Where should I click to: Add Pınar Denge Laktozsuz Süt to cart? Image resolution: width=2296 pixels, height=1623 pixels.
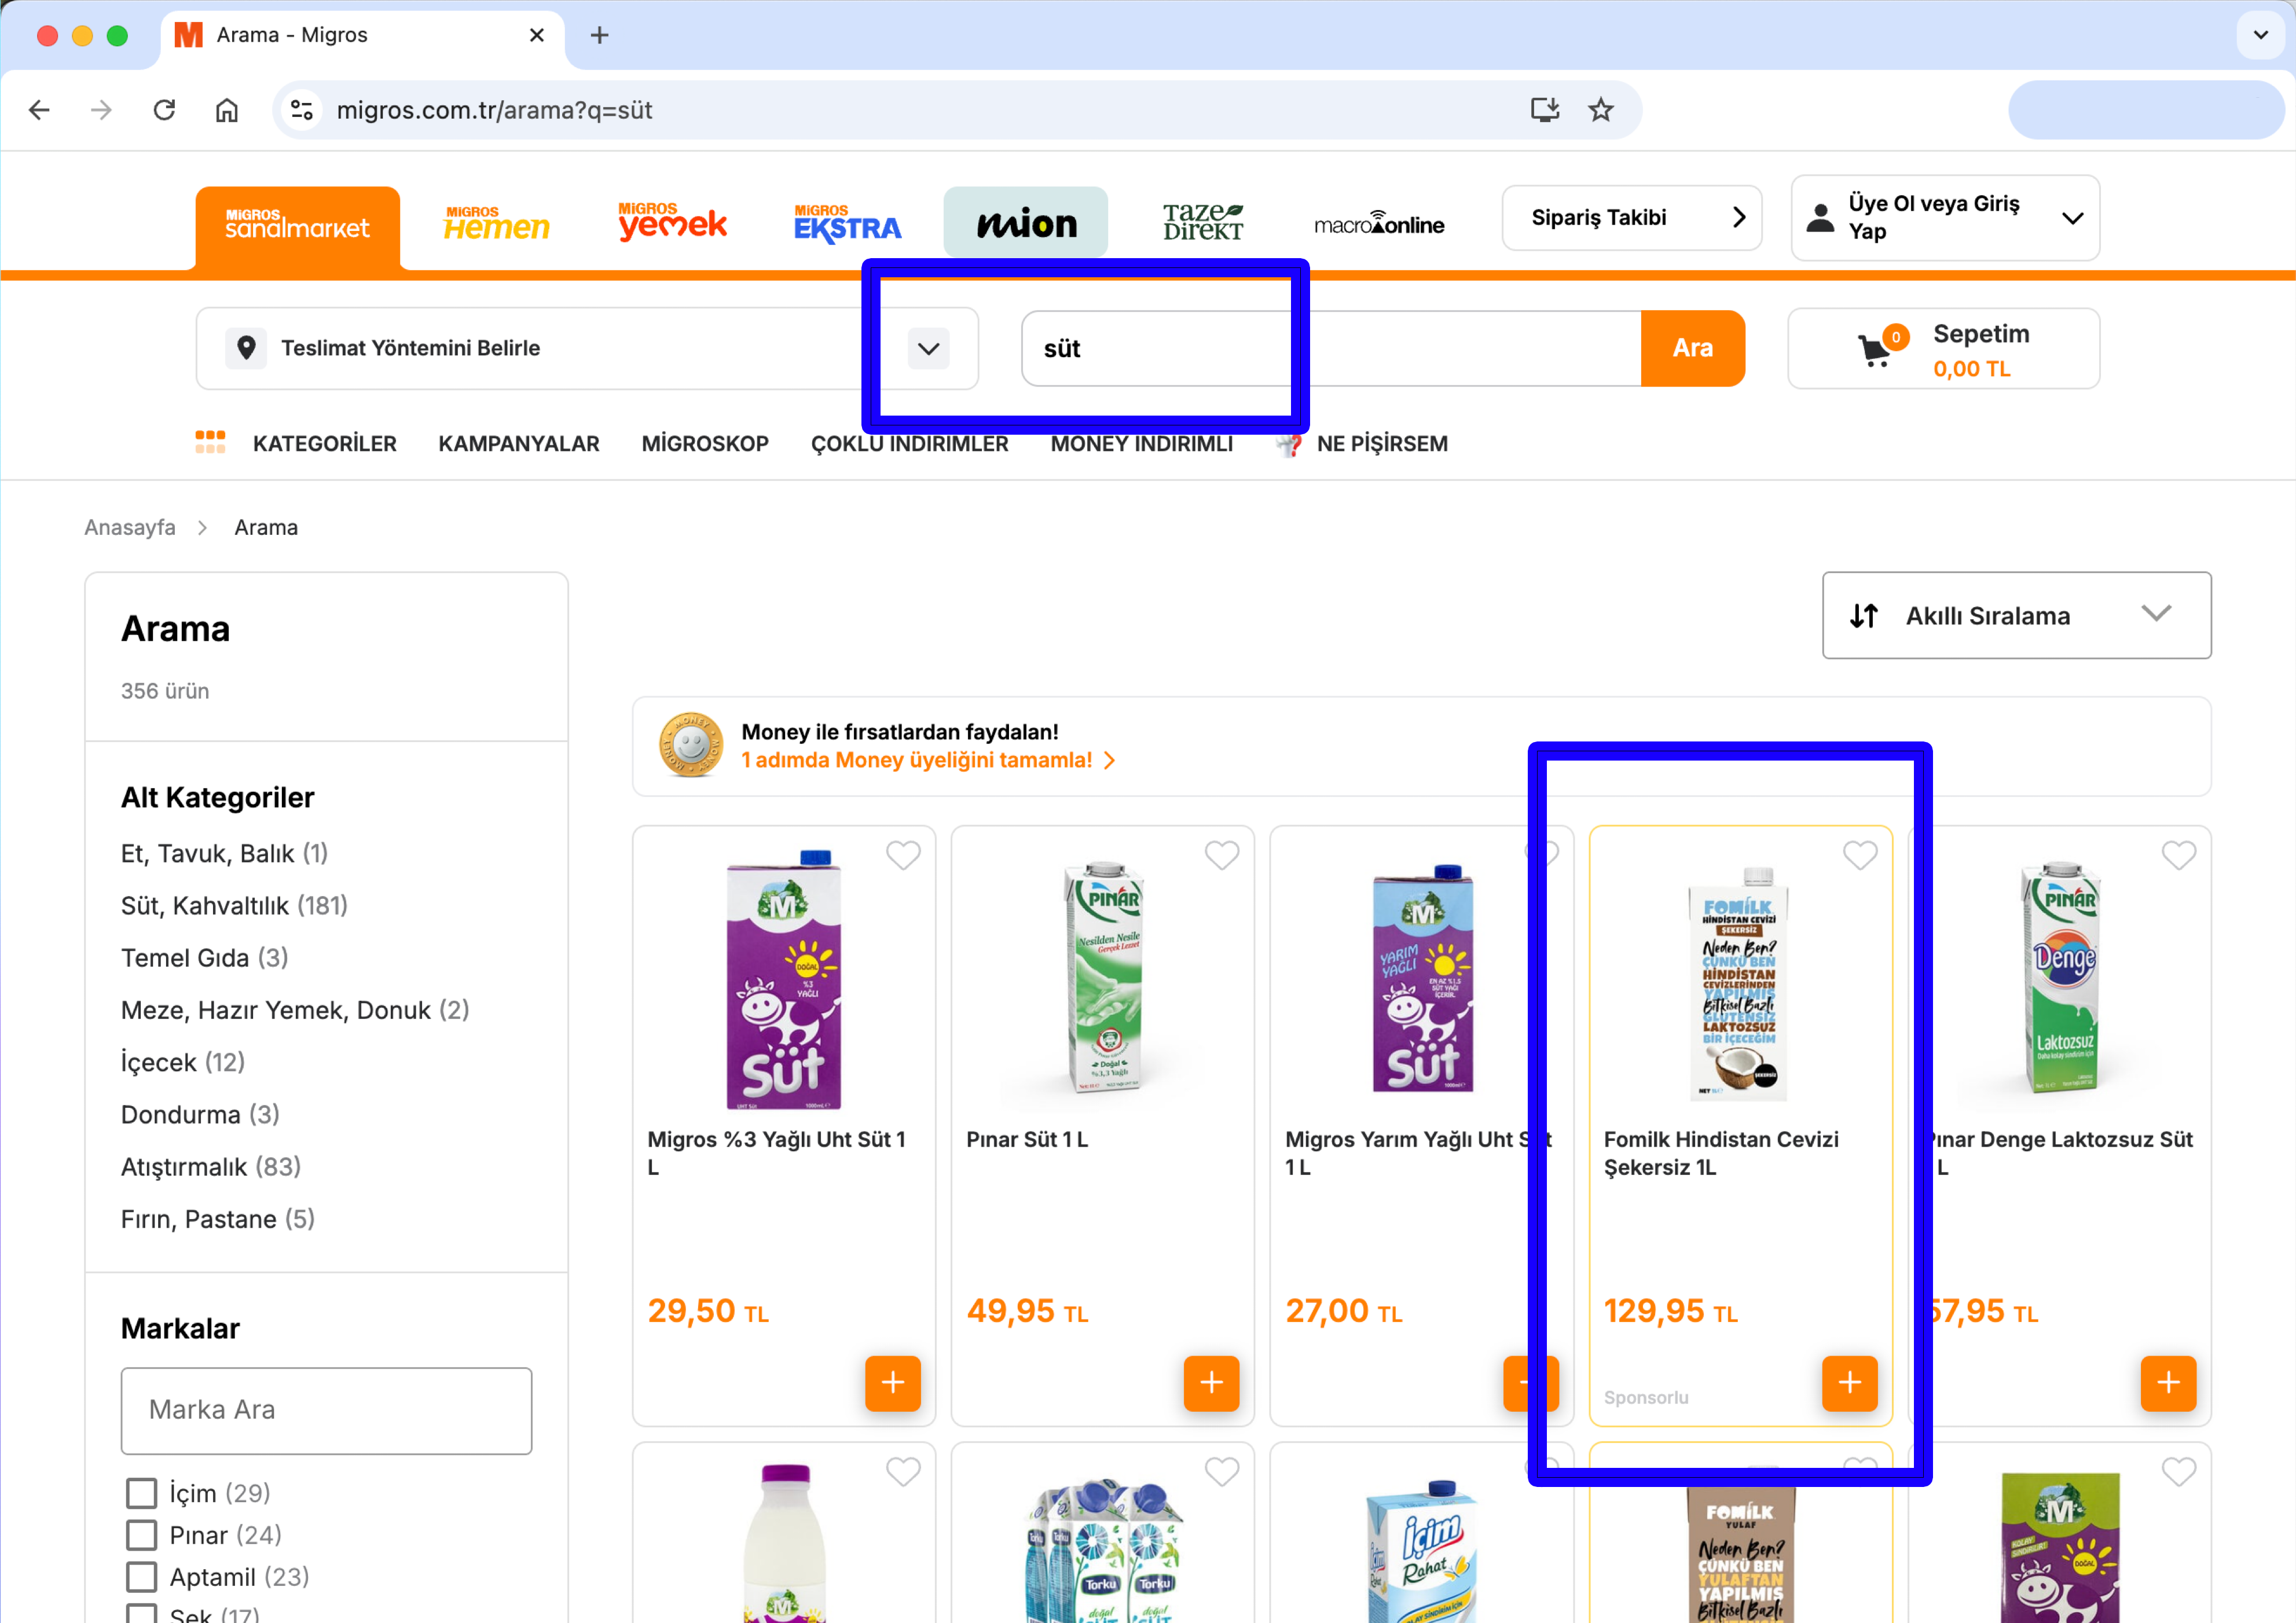click(2167, 1382)
